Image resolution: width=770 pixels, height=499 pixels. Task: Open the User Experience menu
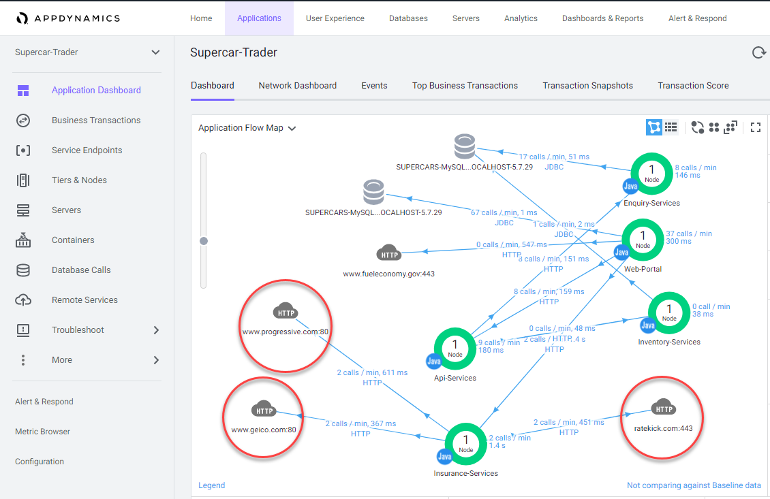coord(335,18)
